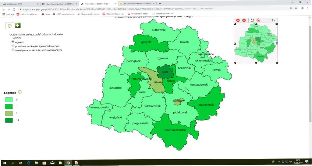Open the Chrome three-dot menu
The image size is (312, 166).
pos(308,8)
